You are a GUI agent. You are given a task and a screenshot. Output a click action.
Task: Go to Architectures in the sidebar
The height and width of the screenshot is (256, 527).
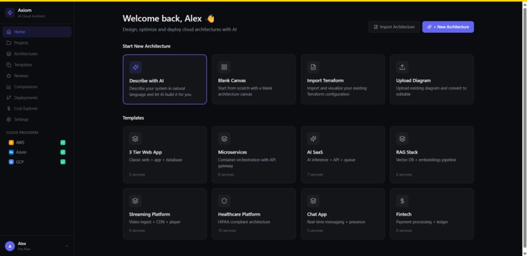coord(37,54)
